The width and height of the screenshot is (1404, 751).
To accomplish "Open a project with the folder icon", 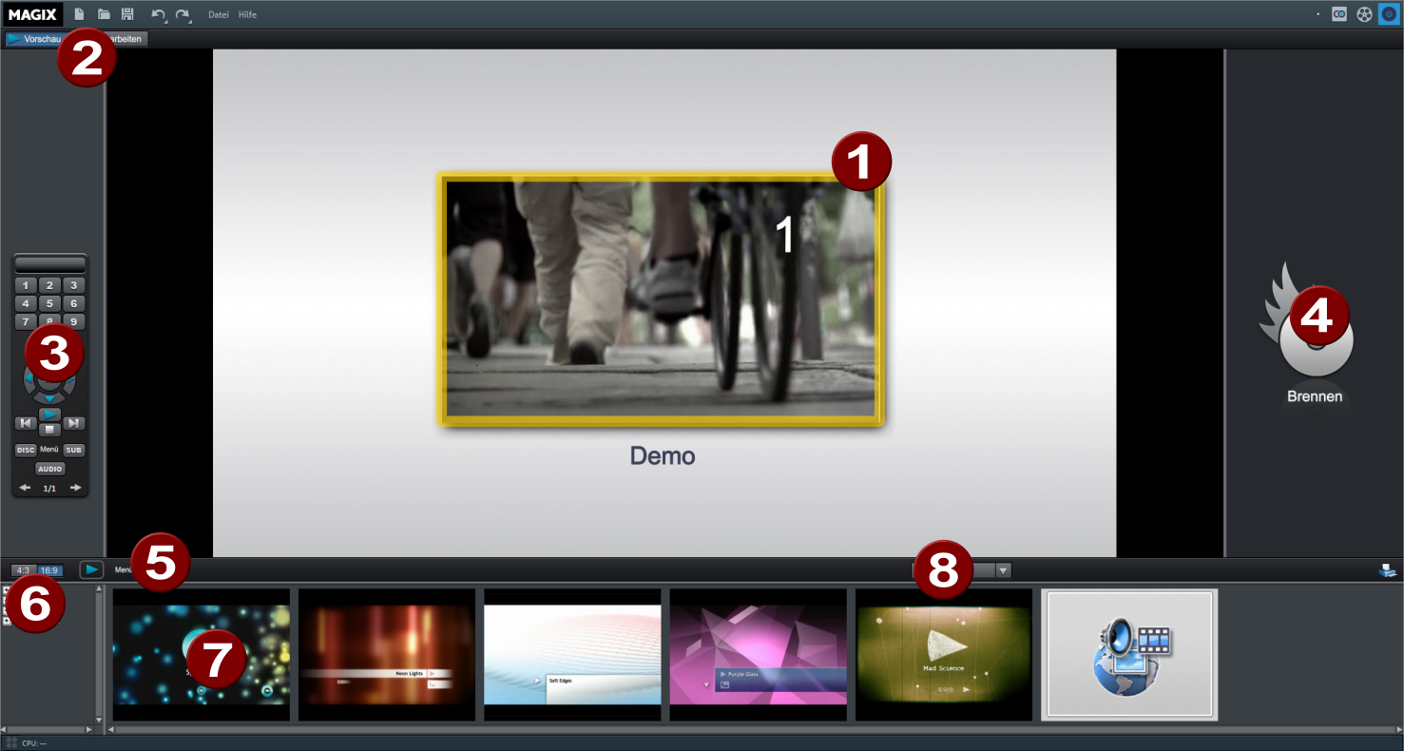I will coord(104,14).
